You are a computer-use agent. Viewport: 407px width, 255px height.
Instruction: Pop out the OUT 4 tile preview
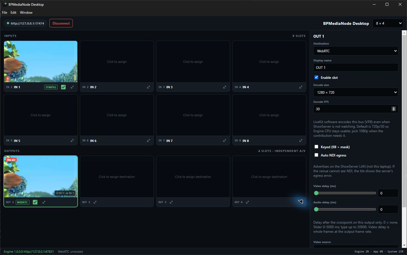tap(247, 202)
